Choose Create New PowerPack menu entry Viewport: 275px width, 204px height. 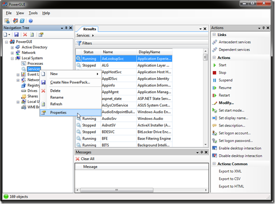pos(70,82)
